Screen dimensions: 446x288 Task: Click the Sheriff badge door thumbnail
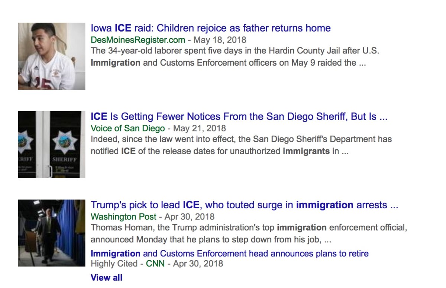point(52,145)
